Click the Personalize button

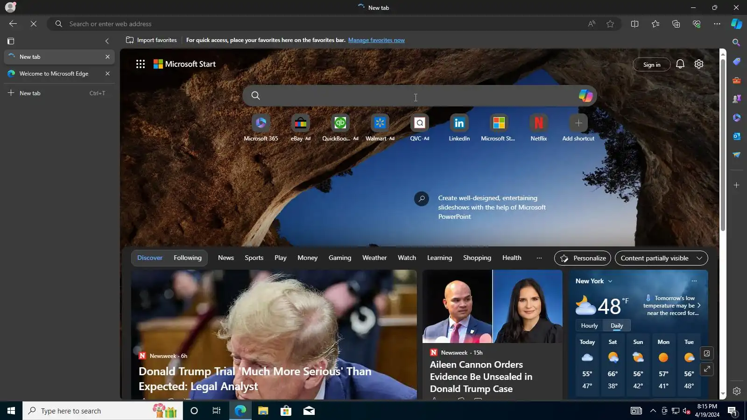[583, 258]
